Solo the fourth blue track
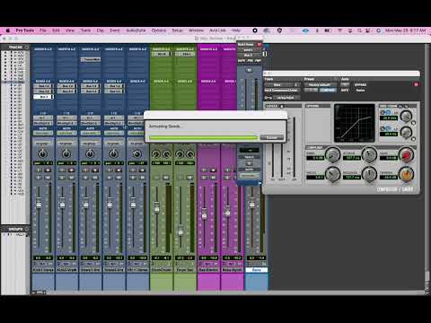The width and height of the screenshot is (431, 323). 110,178
